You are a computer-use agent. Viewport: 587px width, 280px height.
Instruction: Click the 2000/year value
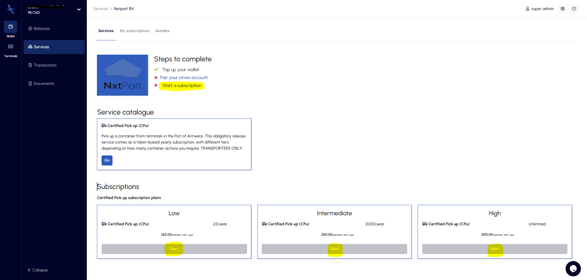pyautogui.click(x=375, y=224)
